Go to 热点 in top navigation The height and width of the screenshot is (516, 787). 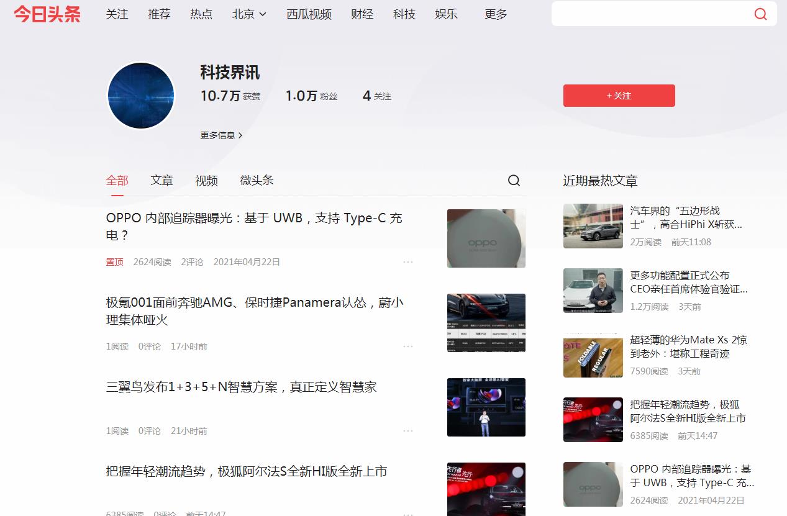(201, 14)
